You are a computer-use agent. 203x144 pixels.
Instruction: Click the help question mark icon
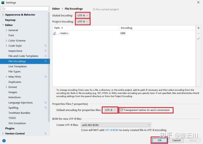(4, 140)
